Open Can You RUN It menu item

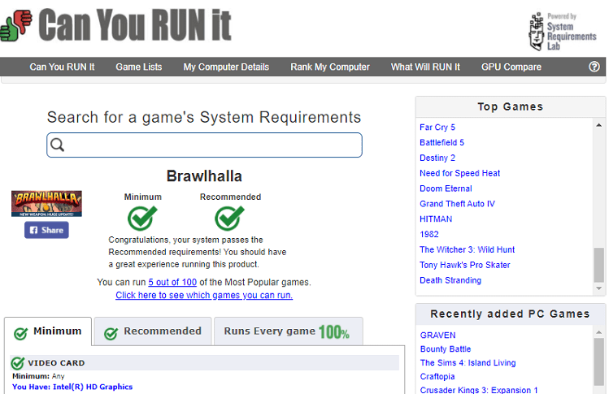coord(62,67)
